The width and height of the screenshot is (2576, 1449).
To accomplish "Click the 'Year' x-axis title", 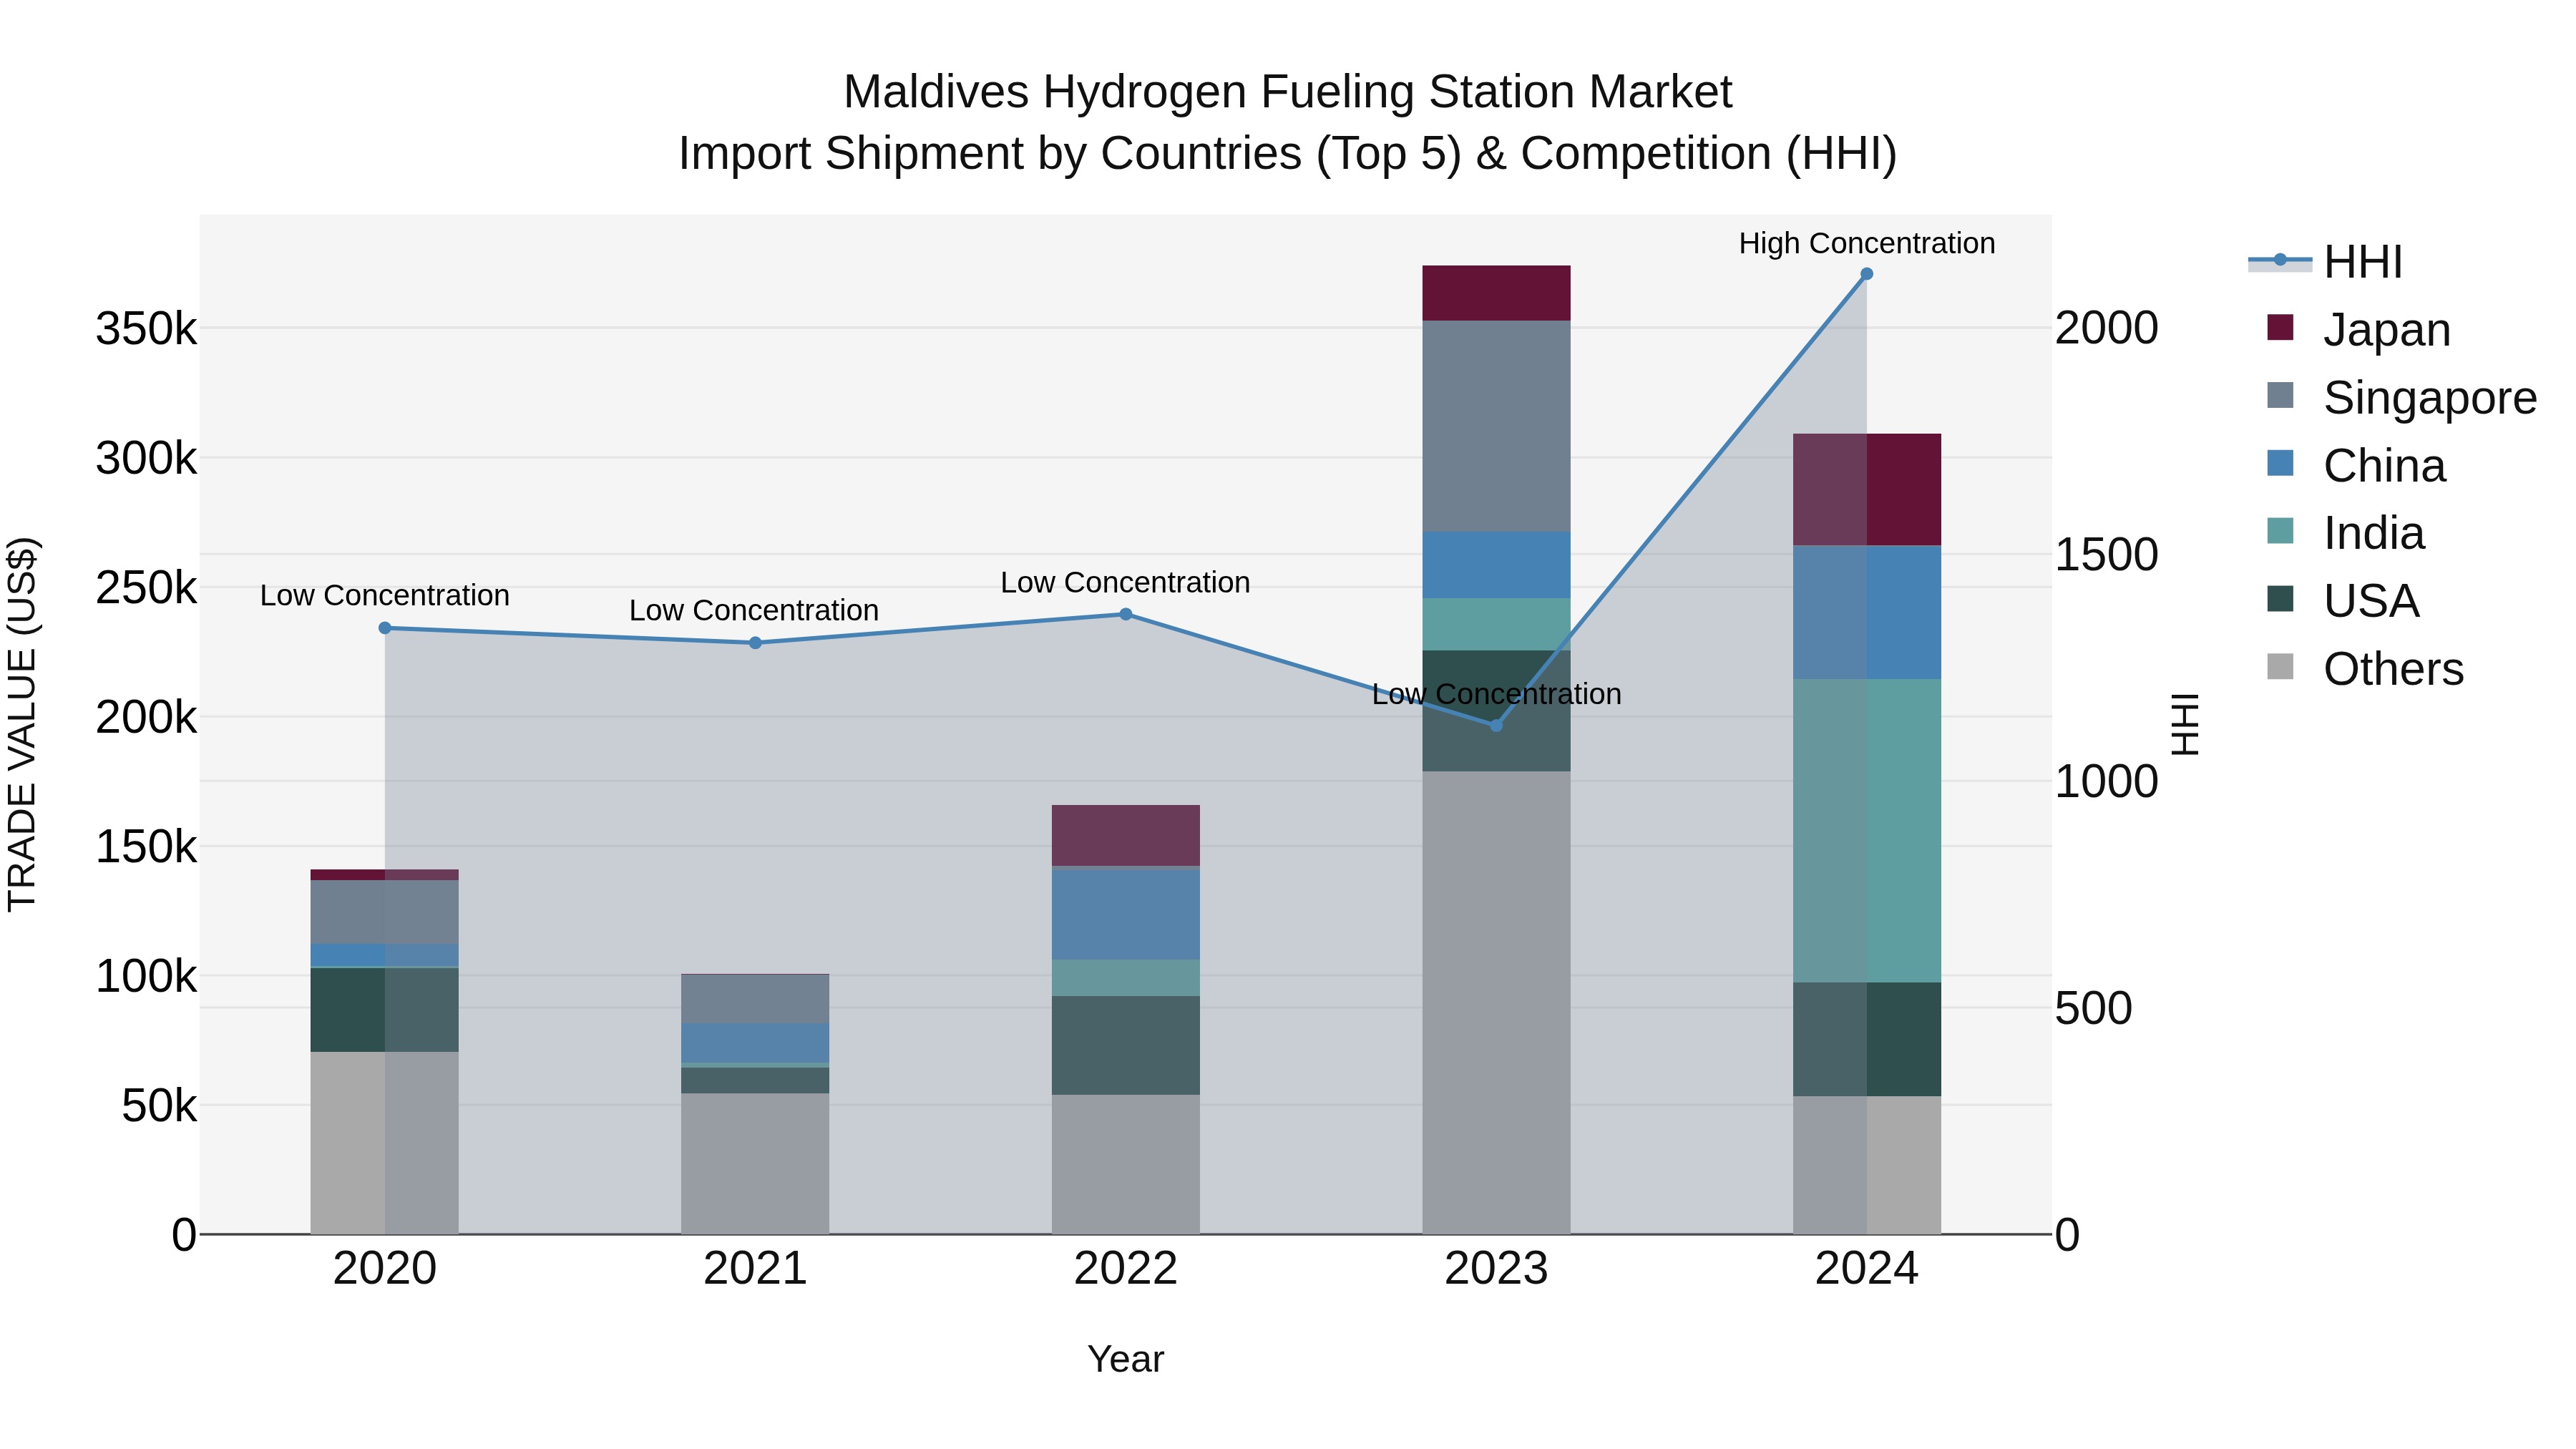I will click(x=1126, y=1359).
